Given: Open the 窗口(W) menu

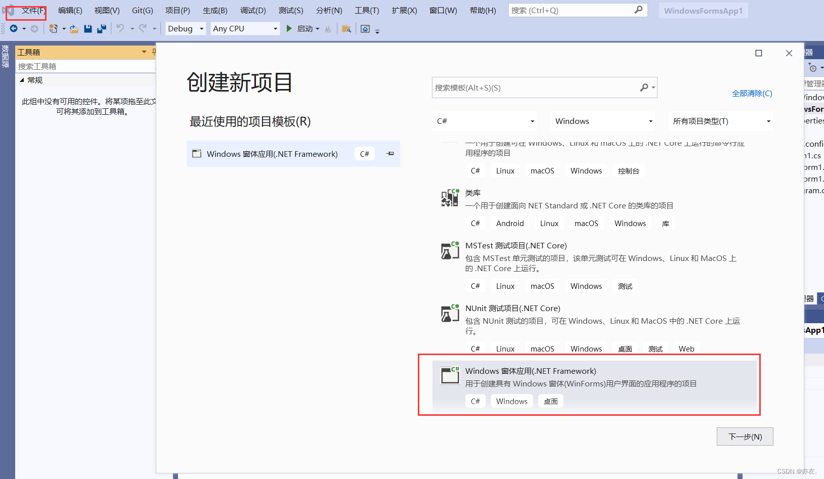Looking at the screenshot, I should [443, 10].
